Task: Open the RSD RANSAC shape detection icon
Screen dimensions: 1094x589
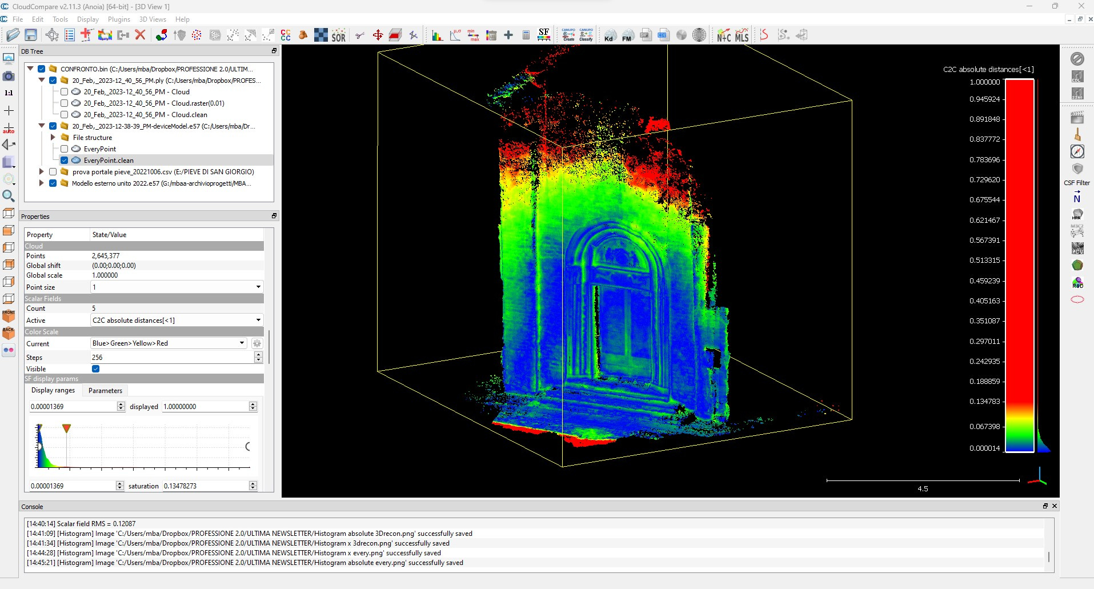Action: tap(1077, 282)
